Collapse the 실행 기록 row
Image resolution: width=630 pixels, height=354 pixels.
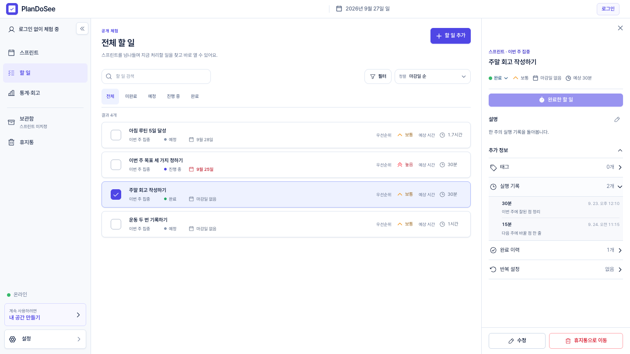pos(556,187)
